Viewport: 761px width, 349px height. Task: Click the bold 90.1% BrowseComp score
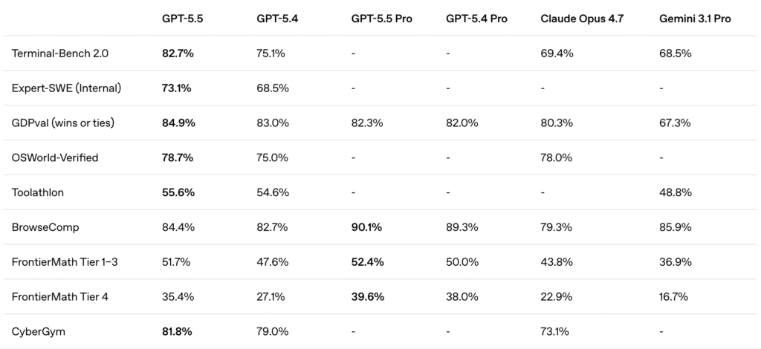pos(367,227)
